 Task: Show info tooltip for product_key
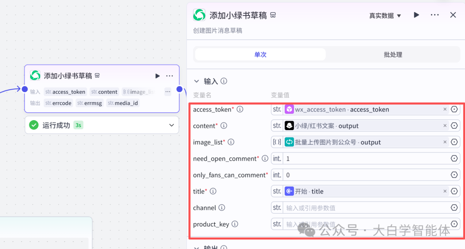click(x=235, y=224)
